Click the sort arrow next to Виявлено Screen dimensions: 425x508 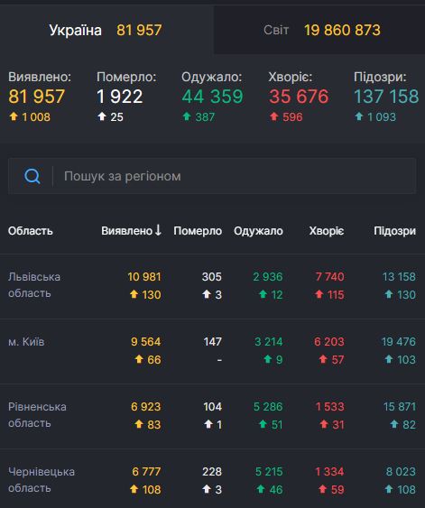pyautogui.click(x=158, y=230)
